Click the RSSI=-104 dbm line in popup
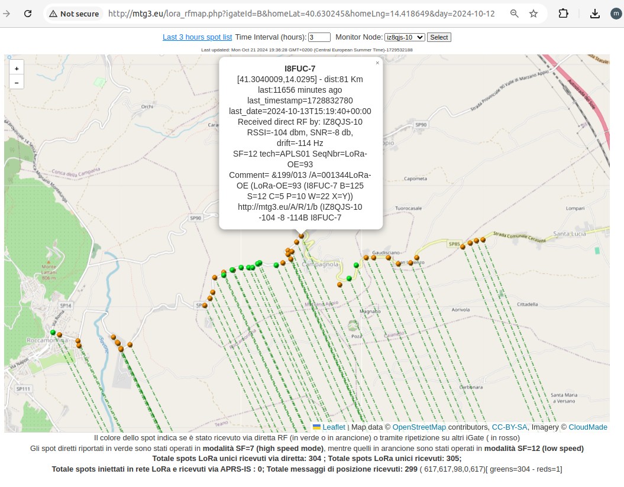Image resolution: width=624 pixels, height=487 pixels. 300,132
